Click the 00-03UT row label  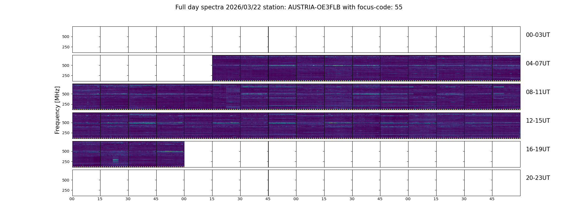pos(538,35)
